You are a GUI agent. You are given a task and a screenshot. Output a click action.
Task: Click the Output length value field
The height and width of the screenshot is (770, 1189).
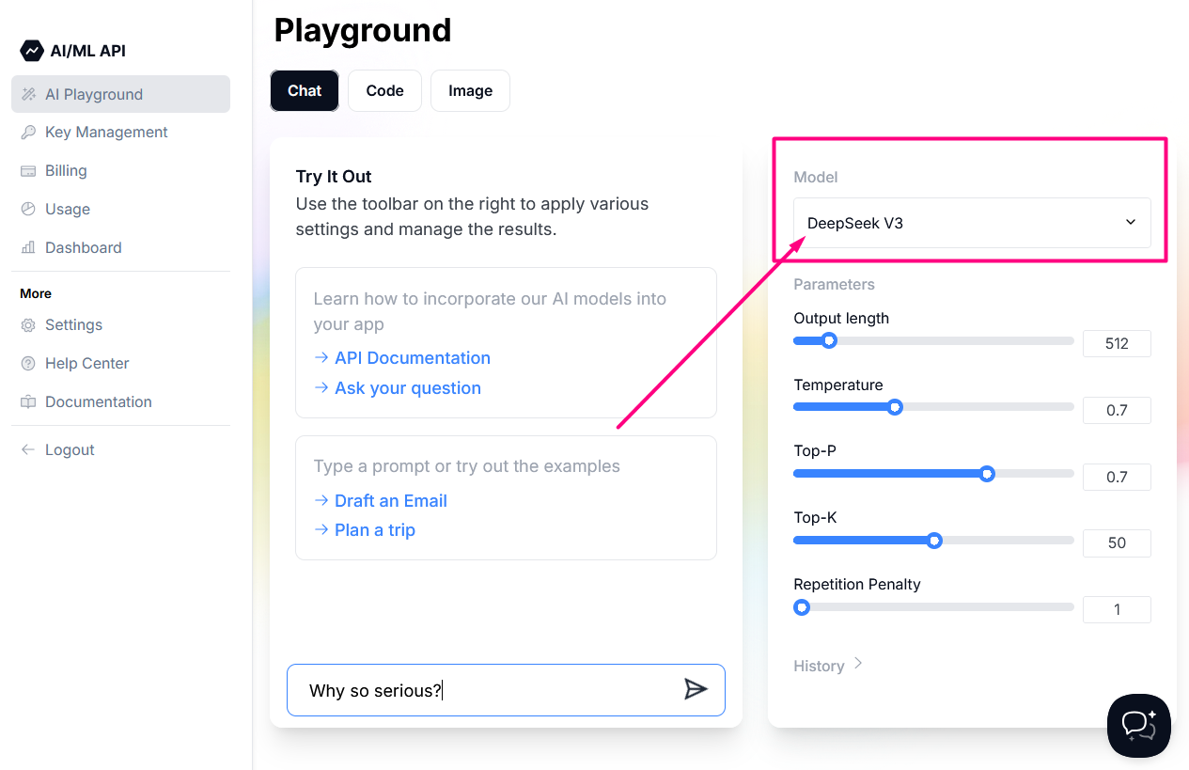point(1117,344)
